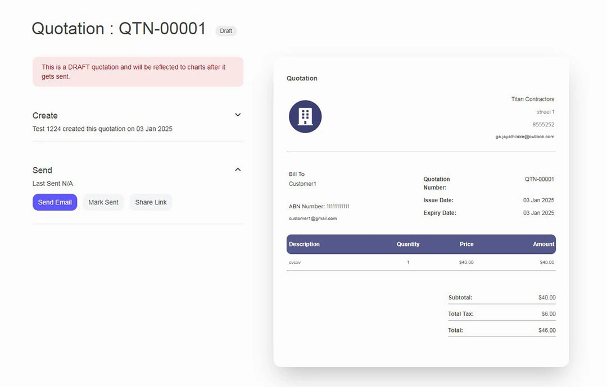This screenshot has width=607, height=387.
Task: Click the Send Email button
Action: coord(55,202)
